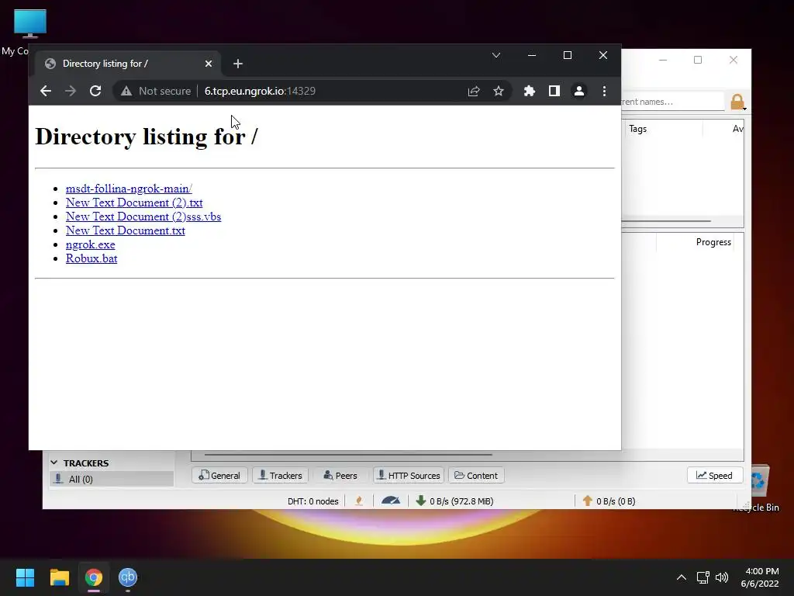Open the Windows Start menu
This screenshot has height=596, width=794.
pos(25,577)
